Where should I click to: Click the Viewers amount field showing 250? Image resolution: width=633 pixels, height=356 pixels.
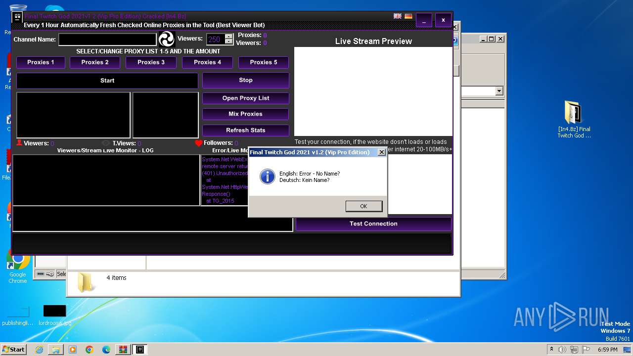(216, 40)
